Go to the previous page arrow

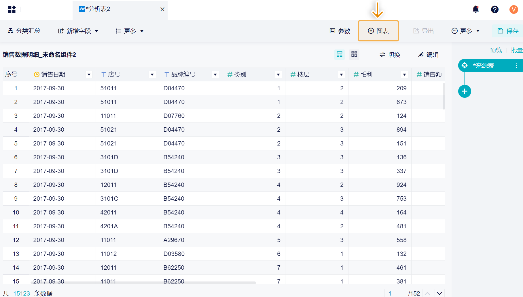coord(427,293)
